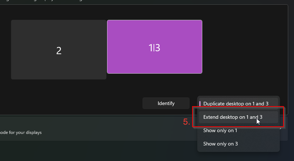Identify the connected monitors
294x161 pixels.
[x=166, y=103]
